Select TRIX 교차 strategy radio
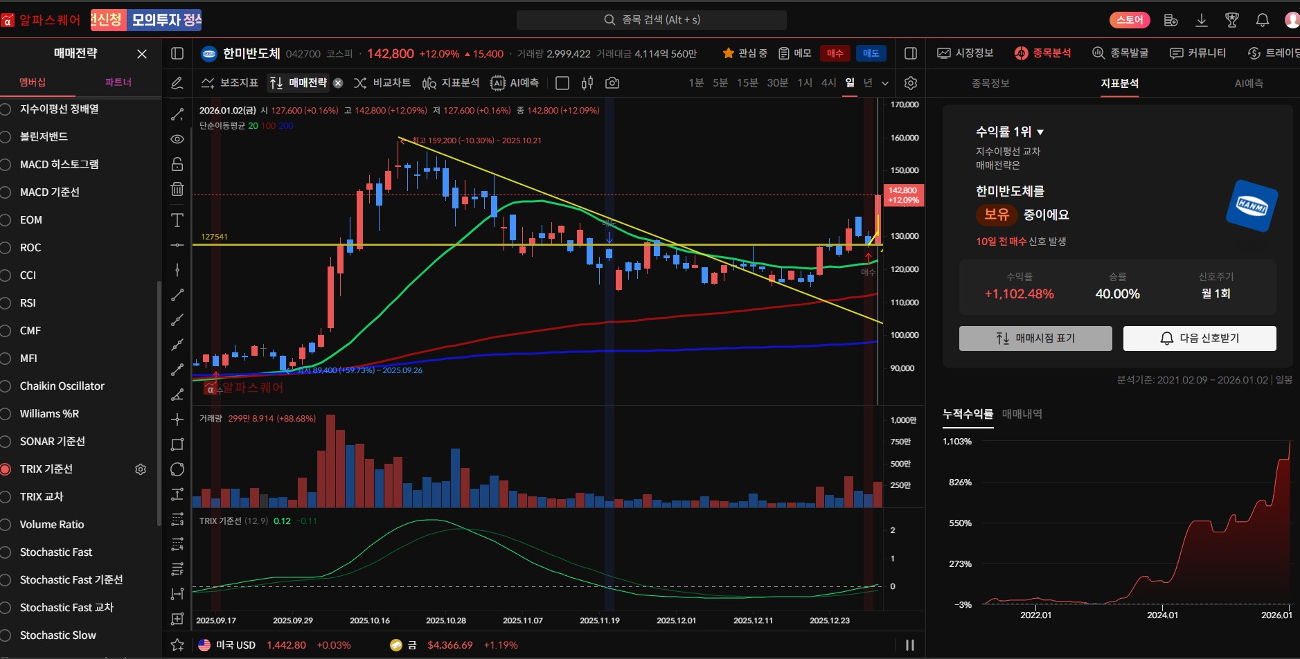This screenshot has width=1300, height=659. click(x=6, y=497)
